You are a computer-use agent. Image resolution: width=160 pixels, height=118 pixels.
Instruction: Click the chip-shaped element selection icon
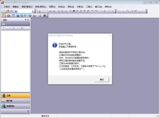(9, 16)
